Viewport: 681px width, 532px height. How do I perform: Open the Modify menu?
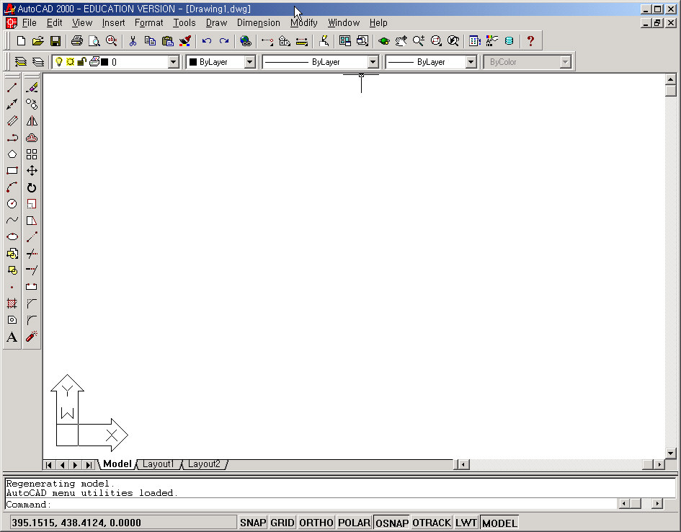click(x=304, y=22)
